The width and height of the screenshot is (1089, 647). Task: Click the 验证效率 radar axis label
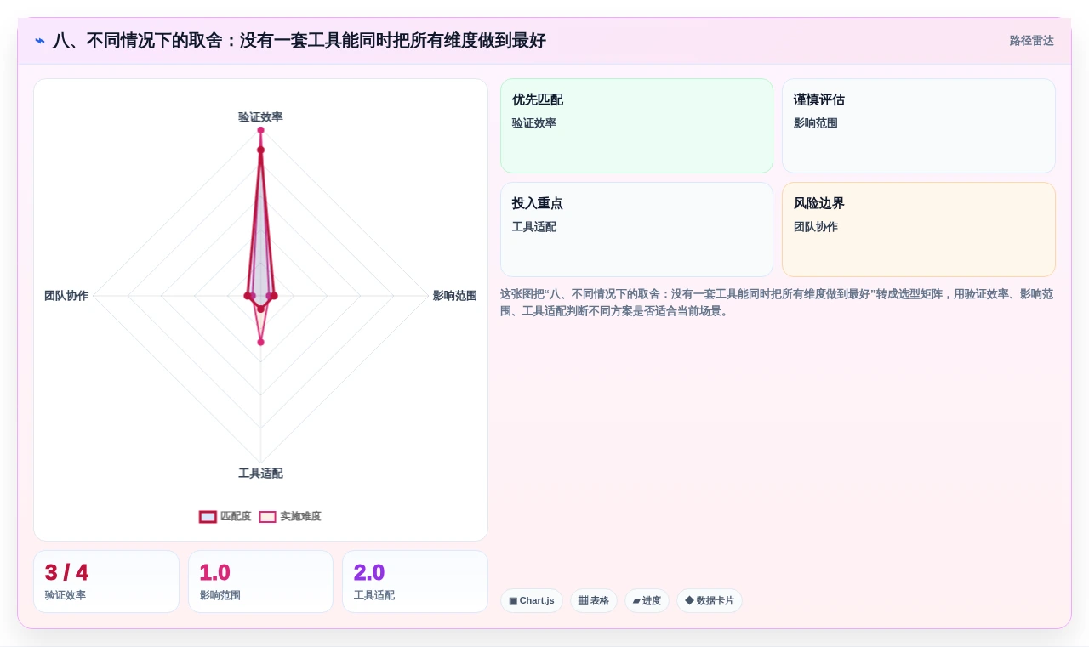click(x=260, y=117)
